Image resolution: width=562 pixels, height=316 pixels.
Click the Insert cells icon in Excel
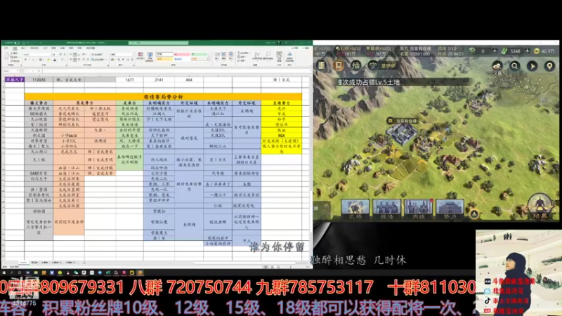coord(217,56)
